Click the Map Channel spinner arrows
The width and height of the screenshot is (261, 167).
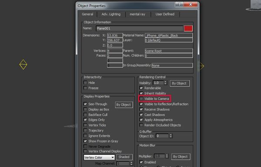[131, 164]
